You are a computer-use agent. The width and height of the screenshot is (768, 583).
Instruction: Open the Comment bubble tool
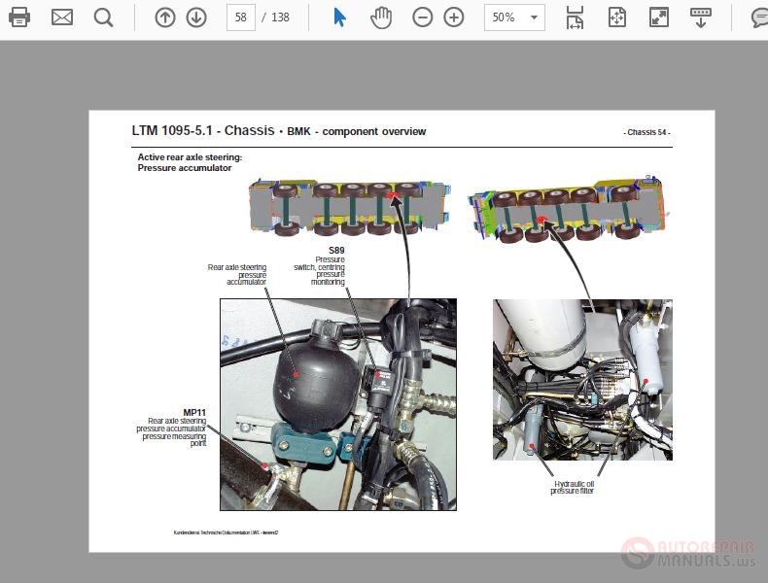(x=759, y=17)
